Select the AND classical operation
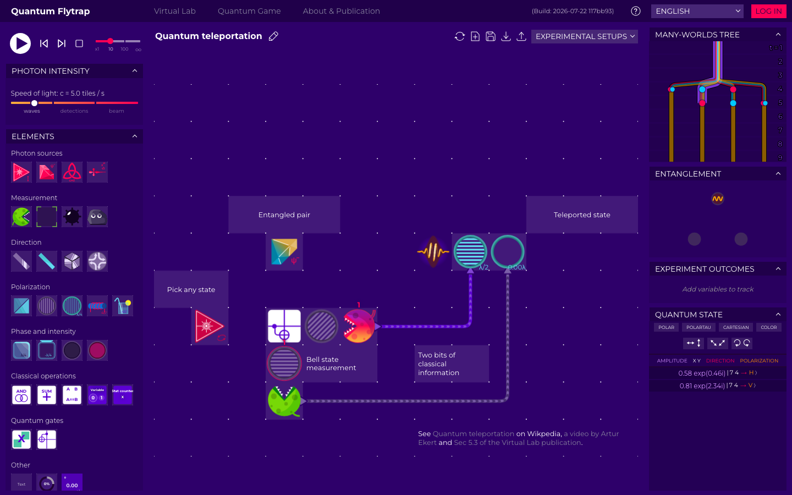Viewport: 792px width, 495px height. [x=21, y=395]
